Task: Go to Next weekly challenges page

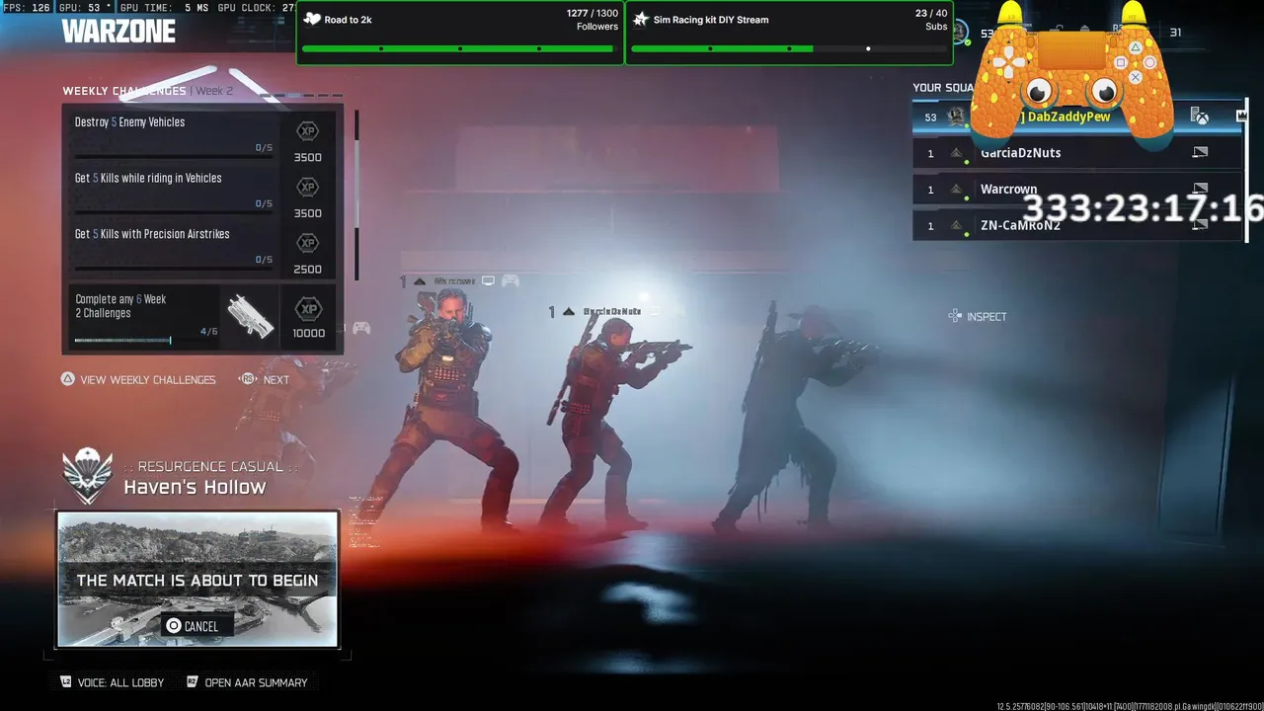Action: point(265,379)
